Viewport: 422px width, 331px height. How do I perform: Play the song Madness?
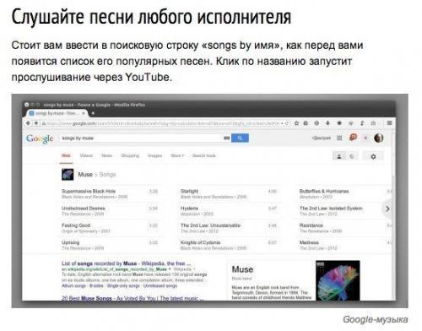(x=309, y=242)
